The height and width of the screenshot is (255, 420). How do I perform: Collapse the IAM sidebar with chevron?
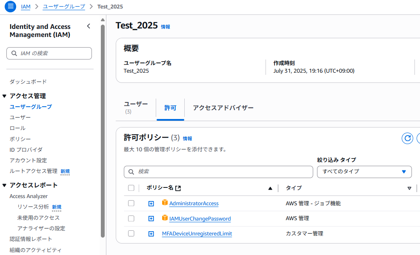[x=89, y=26]
